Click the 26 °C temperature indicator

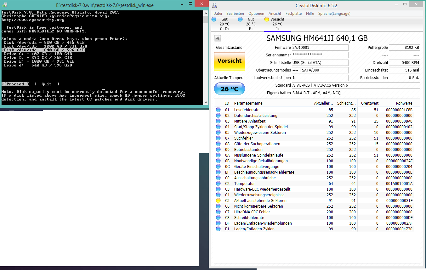click(x=229, y=89)
